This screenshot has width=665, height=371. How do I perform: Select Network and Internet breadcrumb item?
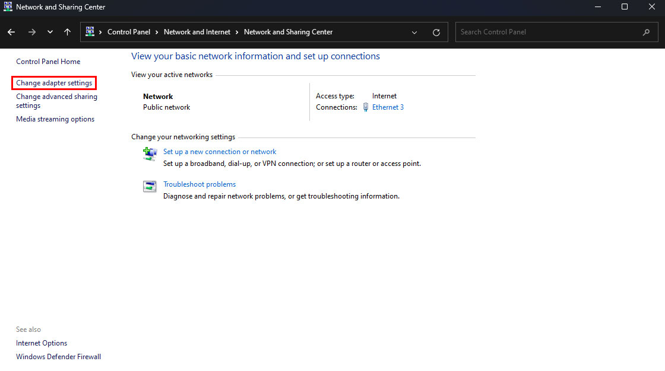(197, 32)
